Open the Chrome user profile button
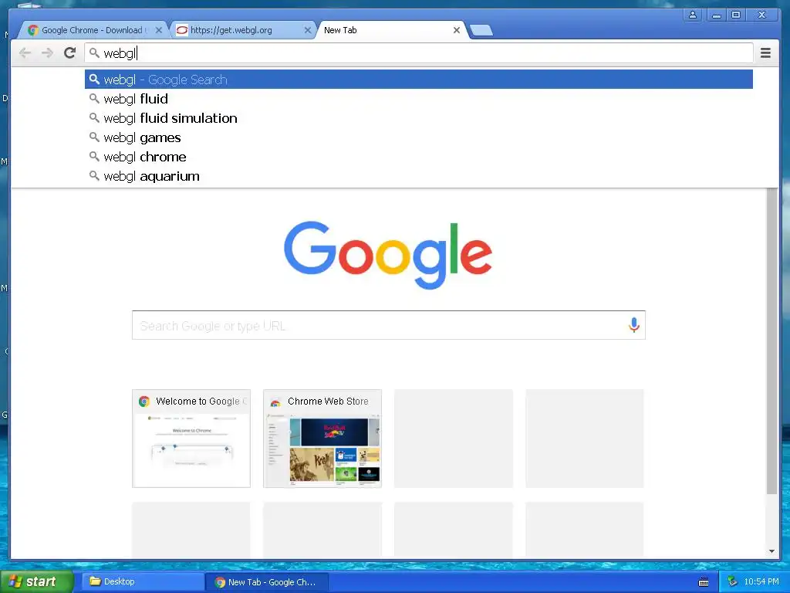 (693, 15)
